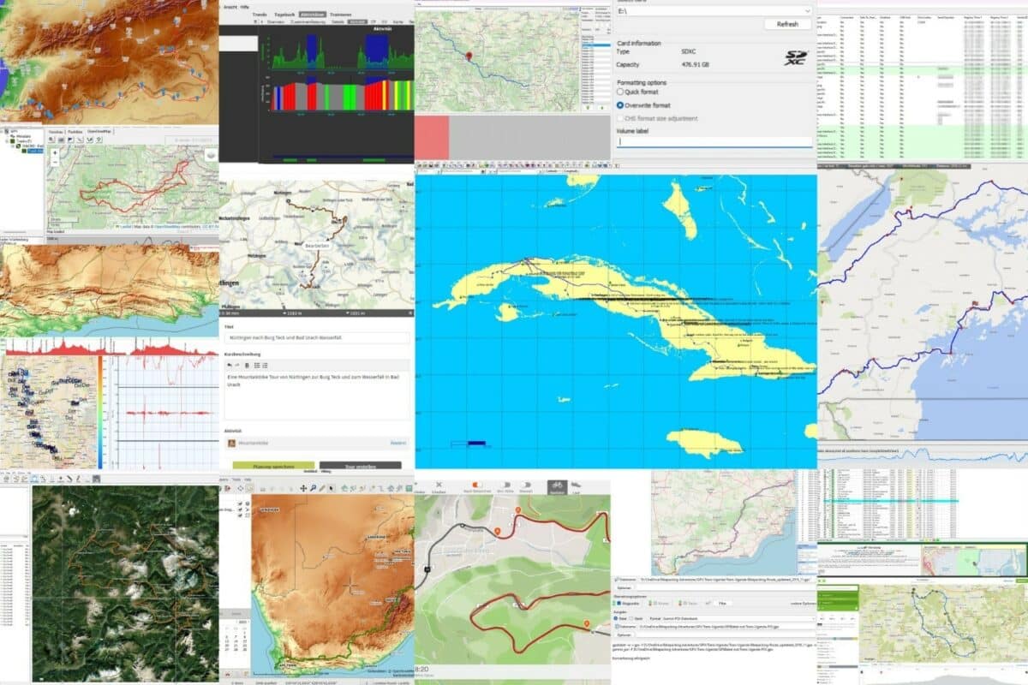
Task: Switch to the Tagebuch tab
Action: (x=285, y=15)
